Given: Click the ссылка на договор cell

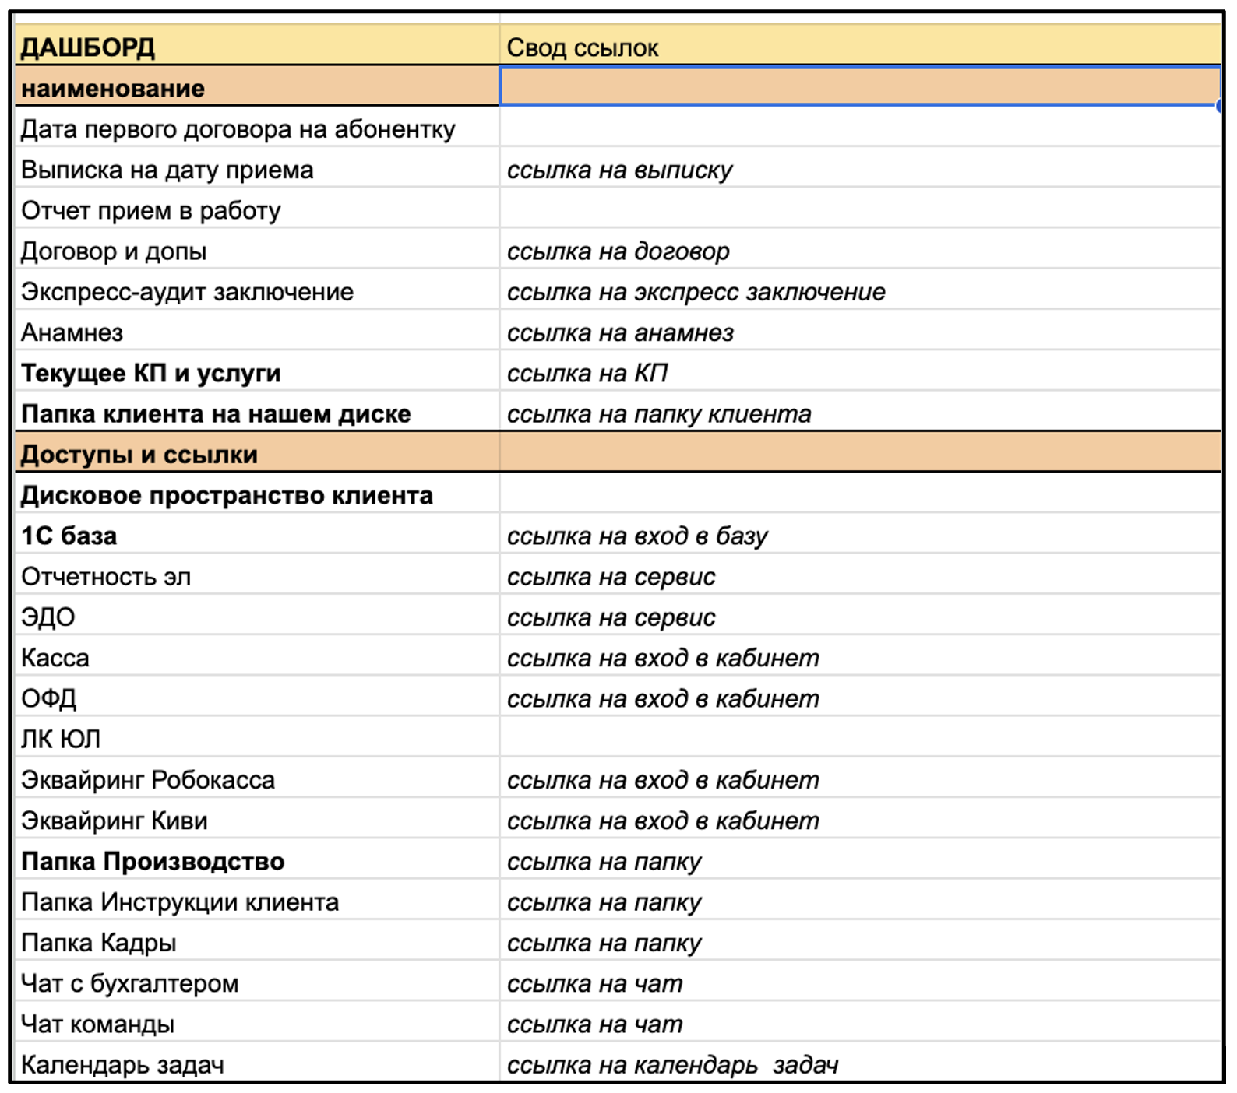Looking at the screenshot, I should click(860, 251).
